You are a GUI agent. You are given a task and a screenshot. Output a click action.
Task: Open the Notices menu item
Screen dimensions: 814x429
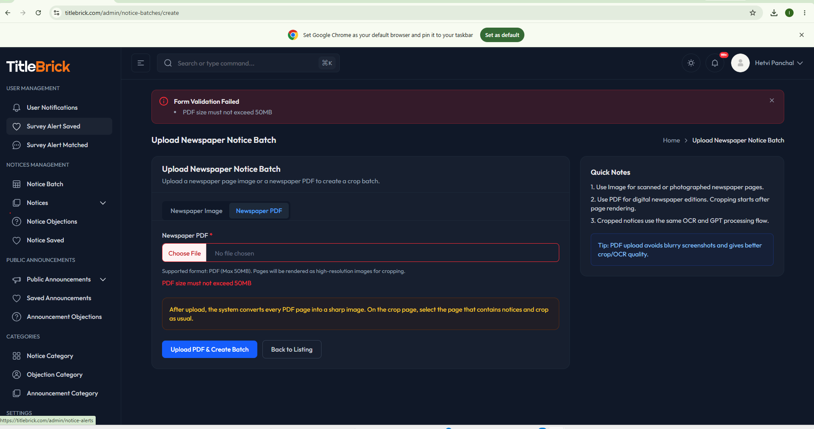[59, 203]
